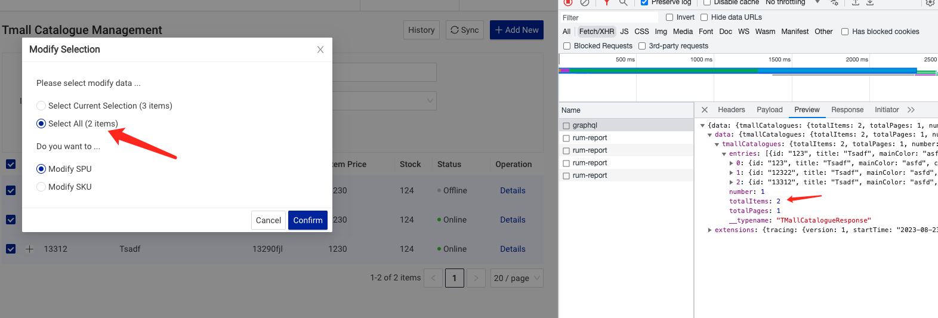Toggle the table header select-all checkbox

[x=11, y=164]
